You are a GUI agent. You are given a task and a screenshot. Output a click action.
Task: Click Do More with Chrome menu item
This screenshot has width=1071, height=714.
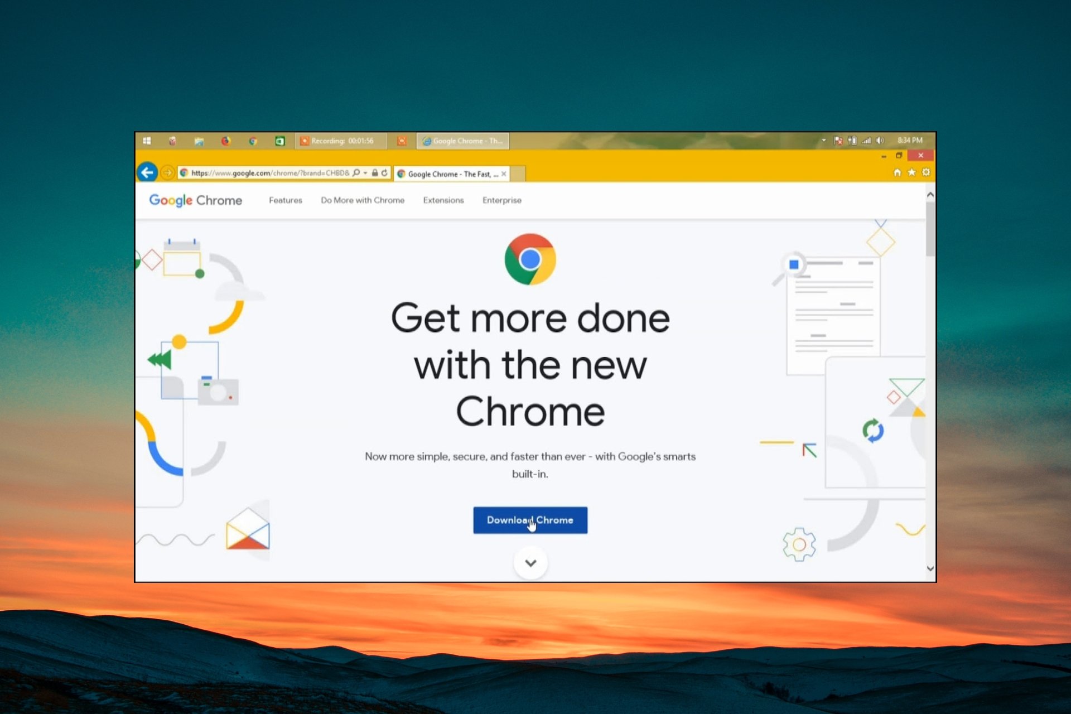tap(362, 201)
